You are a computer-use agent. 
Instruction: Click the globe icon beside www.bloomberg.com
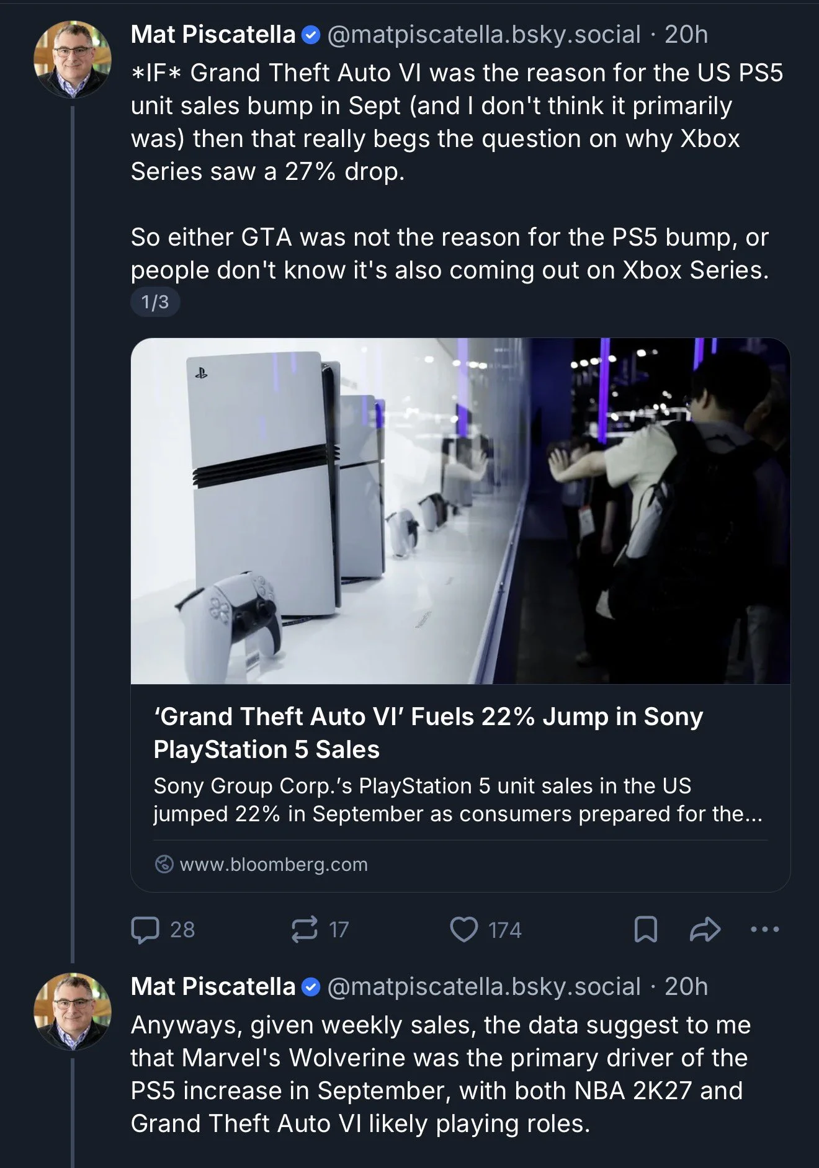(x=164, y=864)
